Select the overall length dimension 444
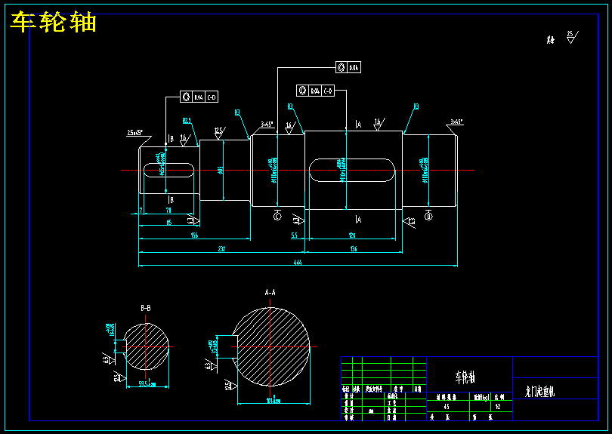612x434 pixels. pyautogui.click(x=298, y=263)
